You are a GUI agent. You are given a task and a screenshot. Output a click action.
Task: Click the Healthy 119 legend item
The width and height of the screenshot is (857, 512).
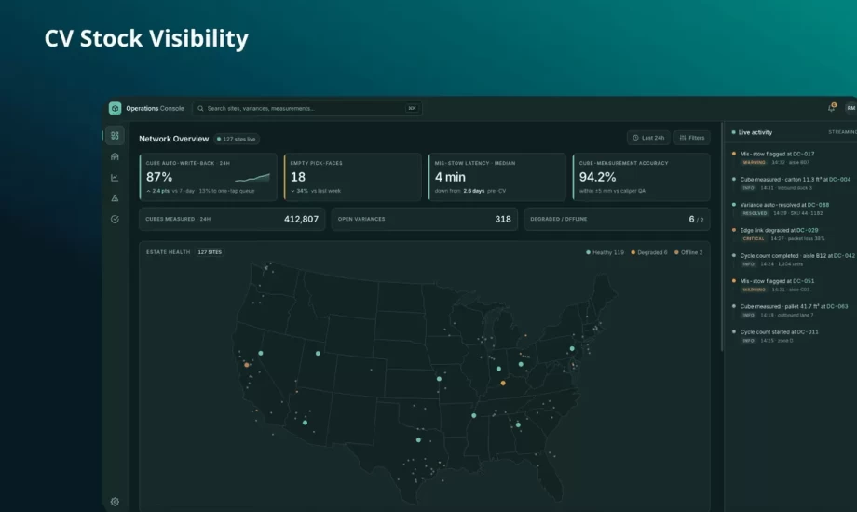click(605, 252)
